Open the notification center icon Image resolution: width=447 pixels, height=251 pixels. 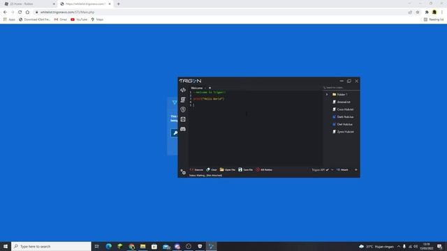[439, 246]
